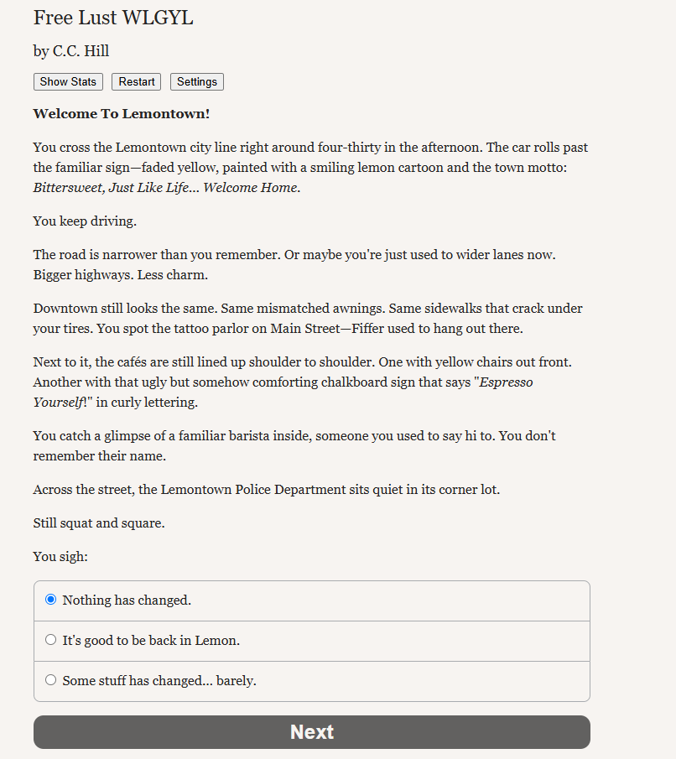
Task: Pick "Some stuff has changed... barely." option
Action: (312, 681)
